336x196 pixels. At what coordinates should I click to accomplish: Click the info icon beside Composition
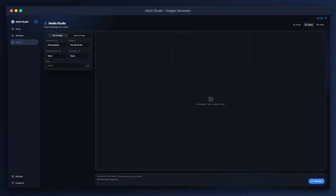click(x=60, y=51)
